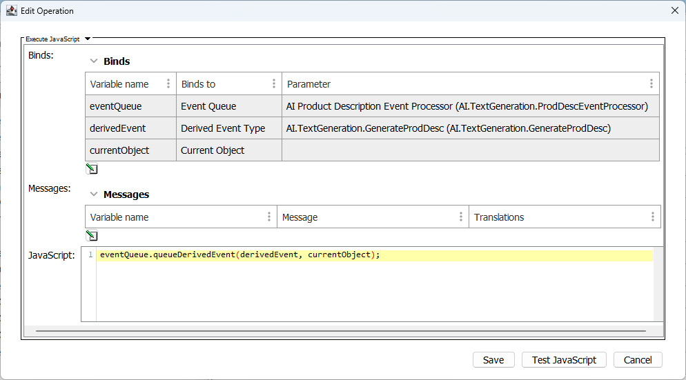Collapse the Binds section

pyautogui.click(x=94, y=61)
